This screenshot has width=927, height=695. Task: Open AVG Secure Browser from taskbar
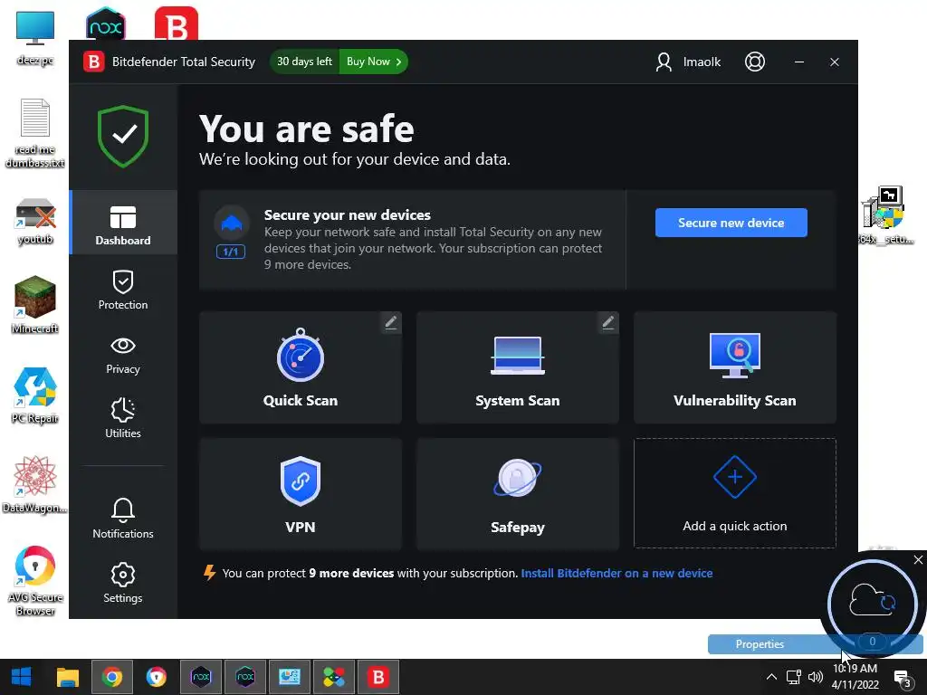[x=156, y=677]
